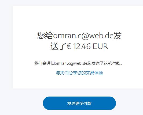Click the 您给 characters starting the heading
The image size is (143, 115).
click(45, 36)
